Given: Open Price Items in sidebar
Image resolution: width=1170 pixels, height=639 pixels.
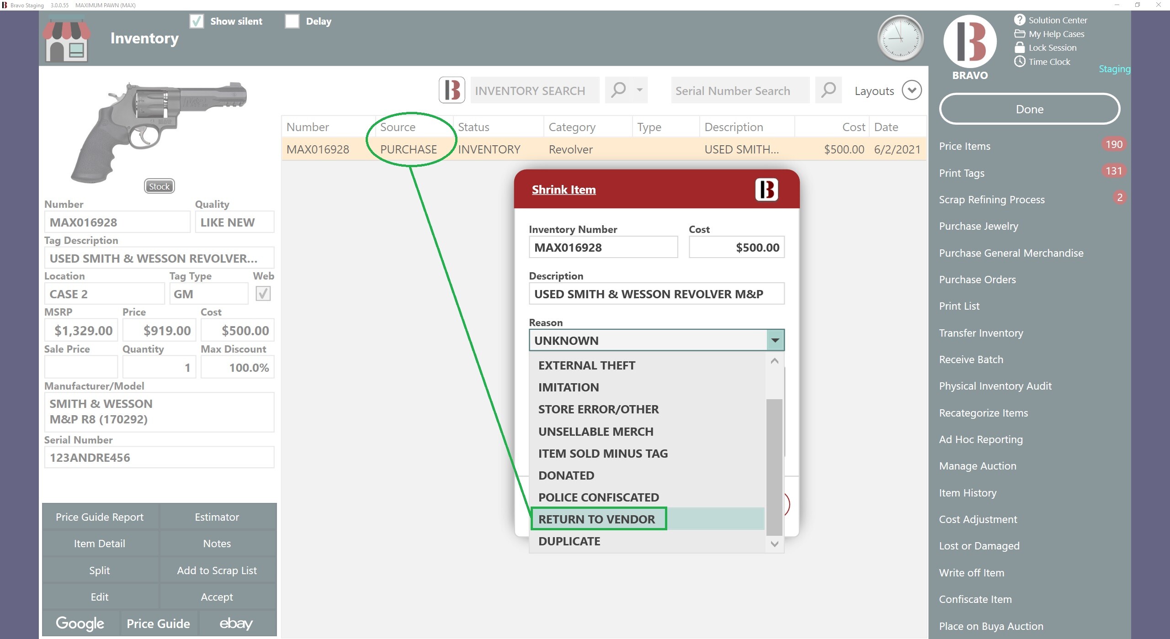Looking at the screenshot, I should [965, 146].
